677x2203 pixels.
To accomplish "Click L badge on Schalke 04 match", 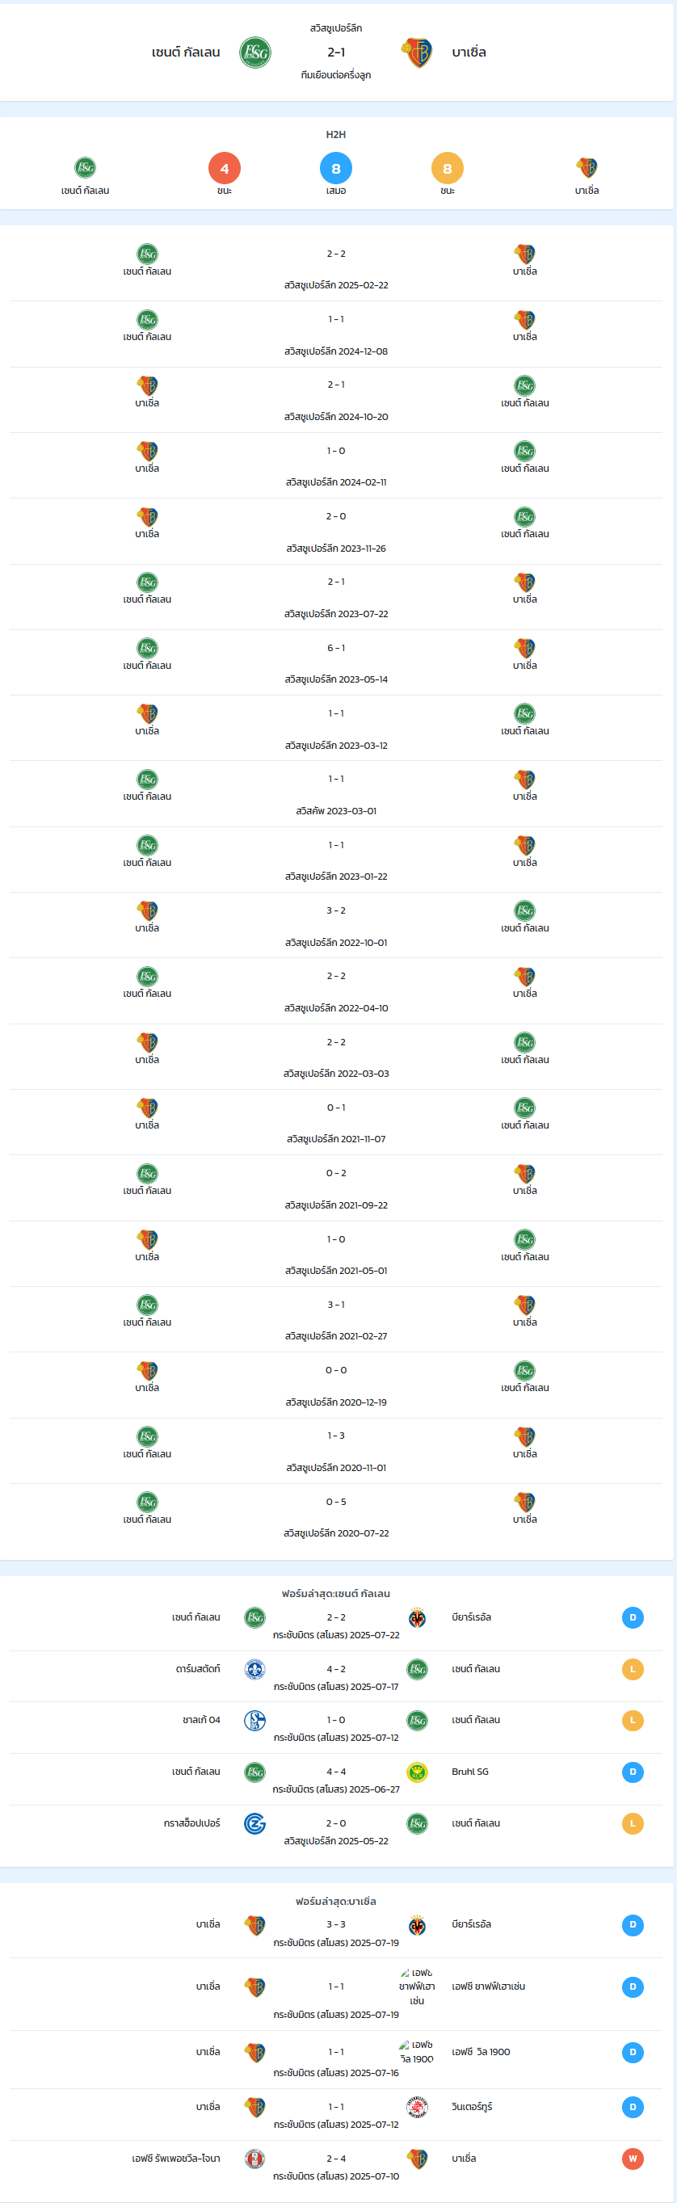I will [x=633, y=1720].
